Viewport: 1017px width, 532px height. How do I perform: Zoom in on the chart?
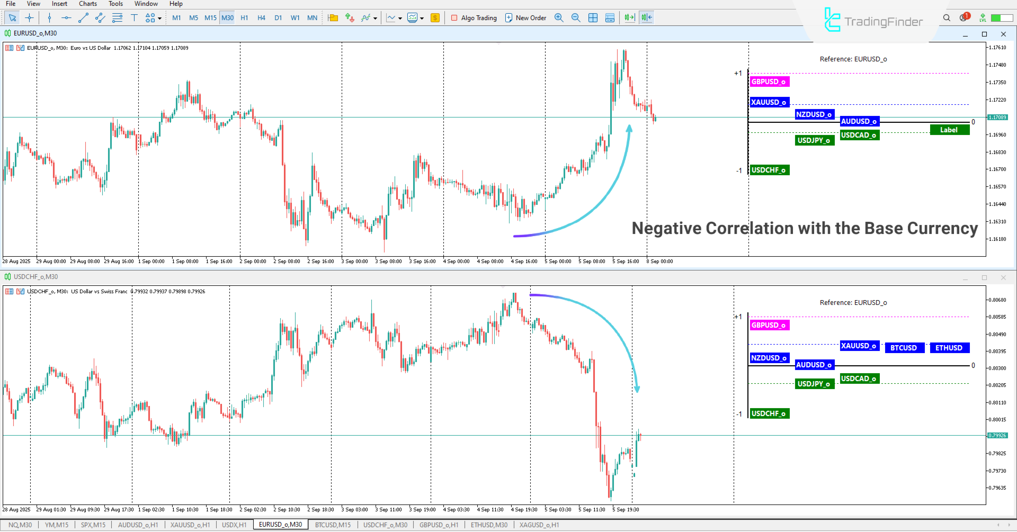coord(559,17)
